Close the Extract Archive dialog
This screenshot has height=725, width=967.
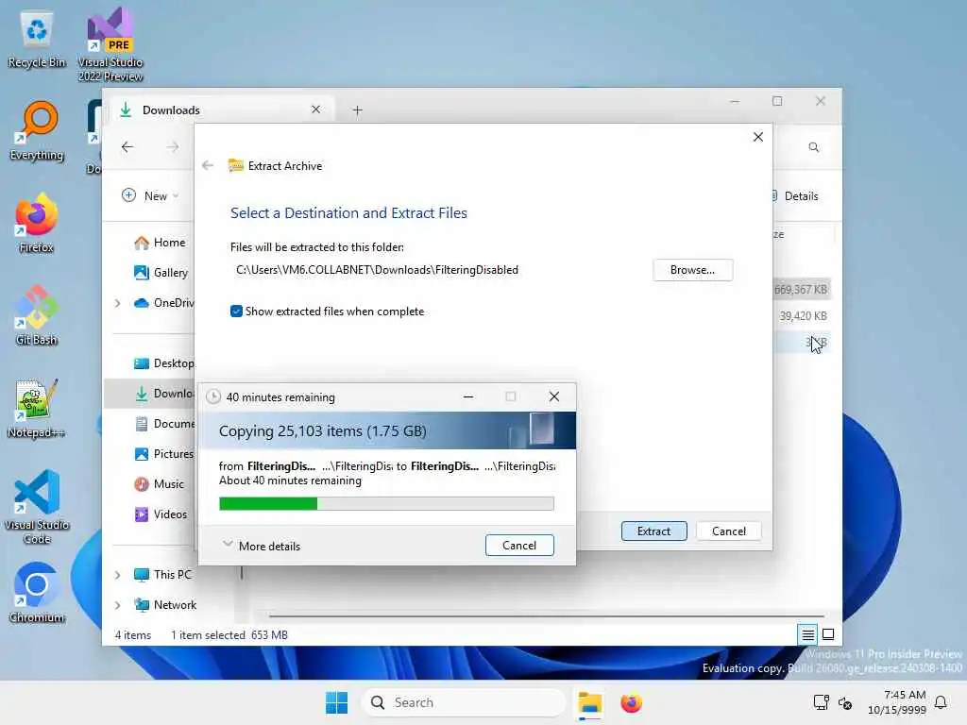(758, 137)
